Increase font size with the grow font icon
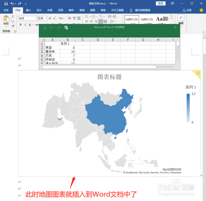 pos(50,18)
